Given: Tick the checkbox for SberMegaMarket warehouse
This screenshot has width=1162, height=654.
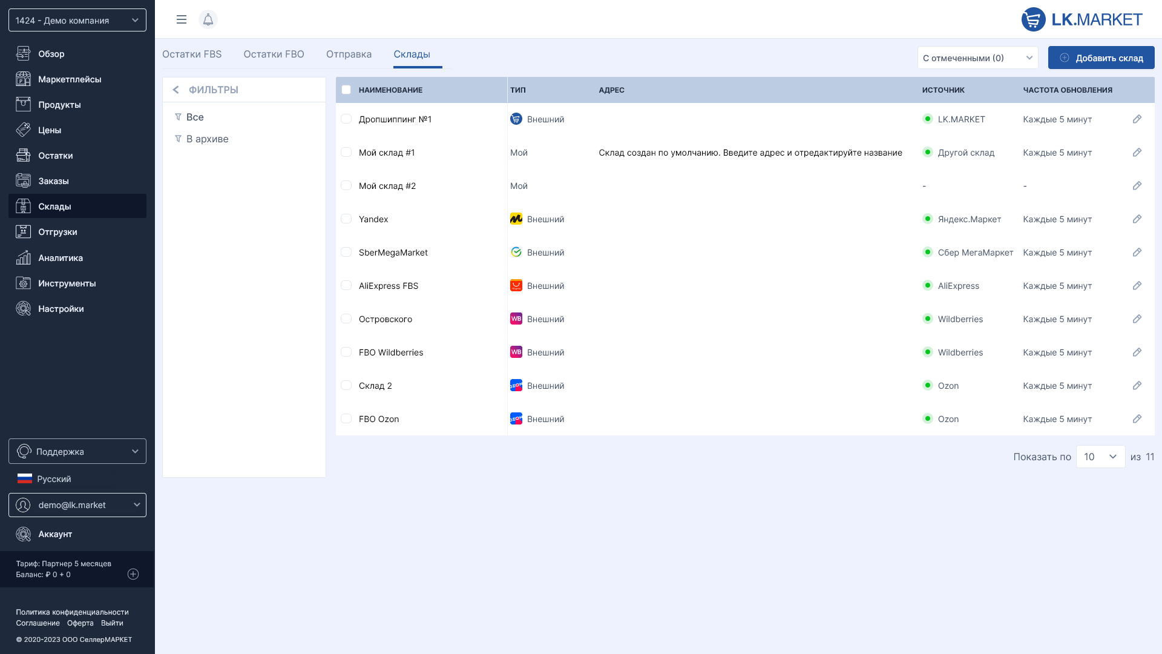Looking at the screenshot, I should pos(346,253).
